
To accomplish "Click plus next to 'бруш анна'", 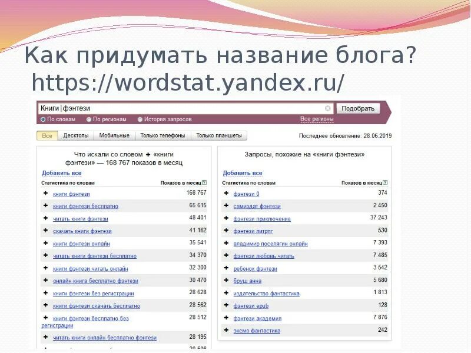I will tap(227, 281).
